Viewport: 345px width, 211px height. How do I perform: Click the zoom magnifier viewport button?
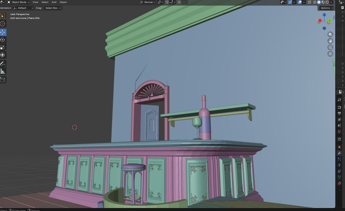330,34
